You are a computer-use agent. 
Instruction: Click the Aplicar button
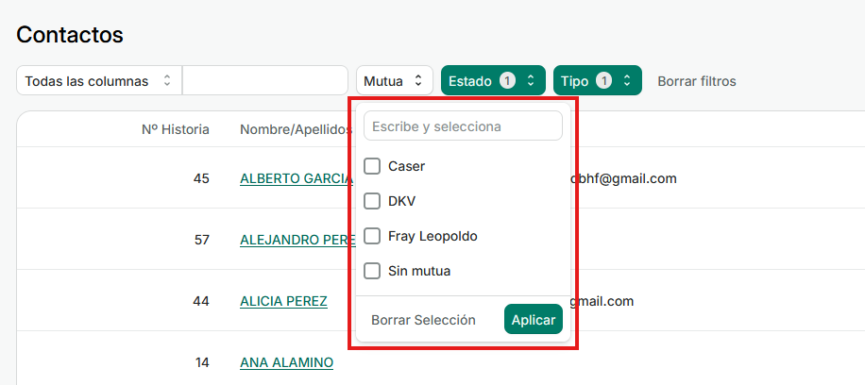(533, 320)
